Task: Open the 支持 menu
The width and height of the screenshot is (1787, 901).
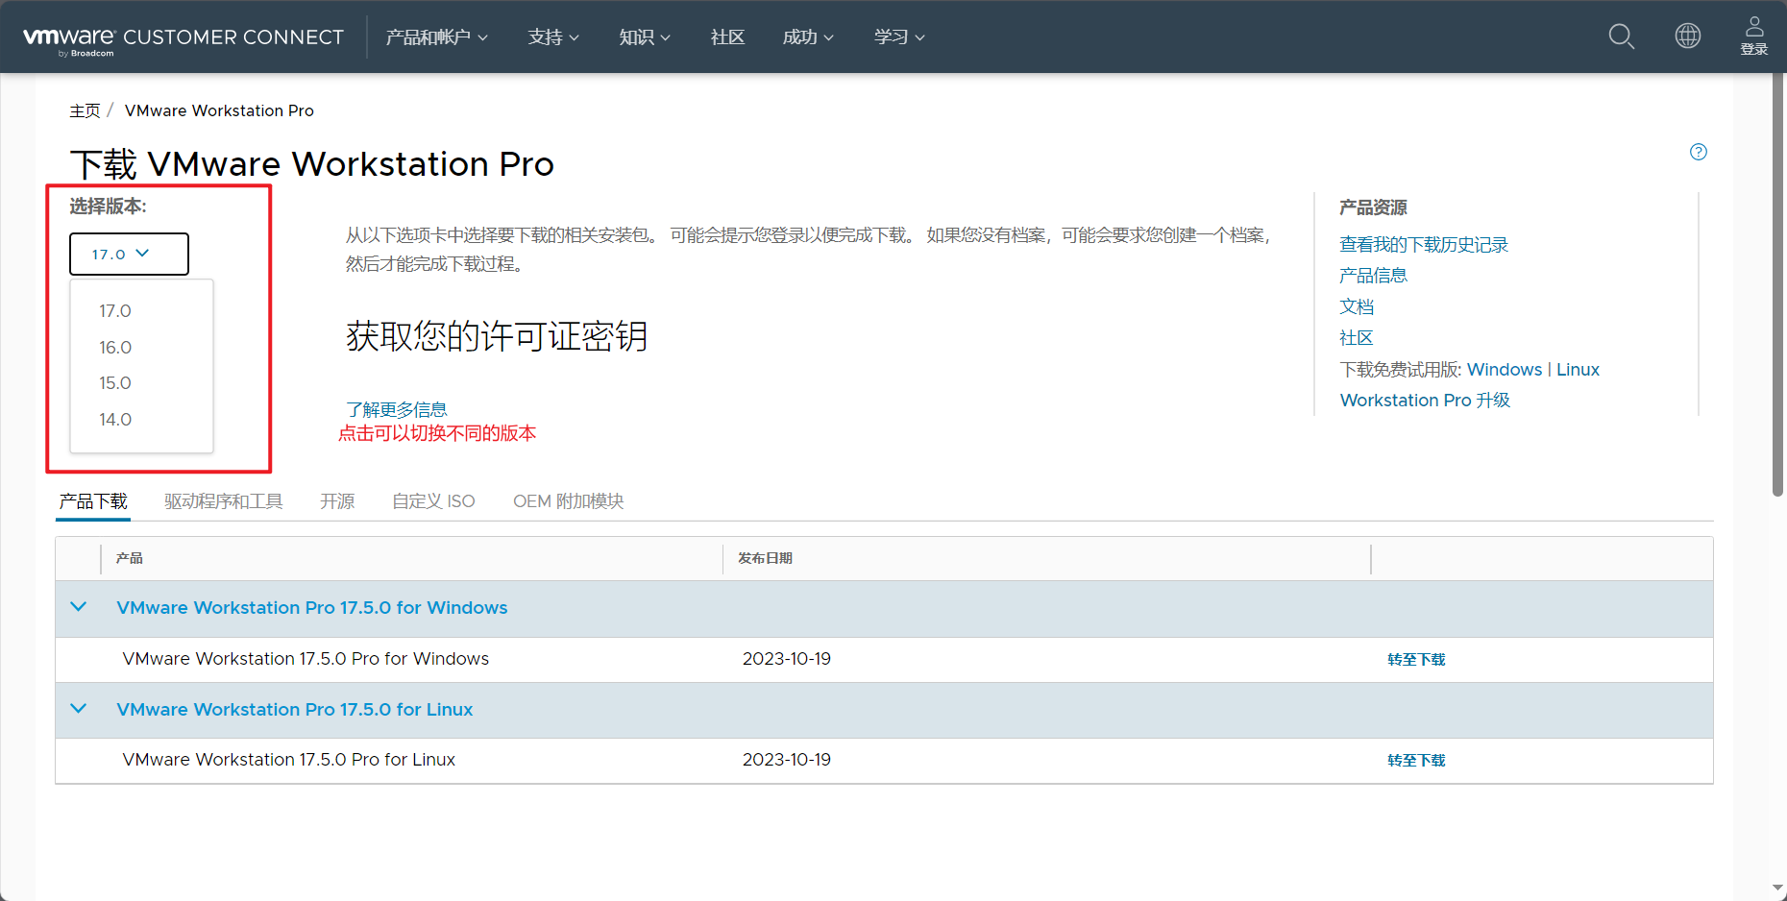Action: [553, 37]
